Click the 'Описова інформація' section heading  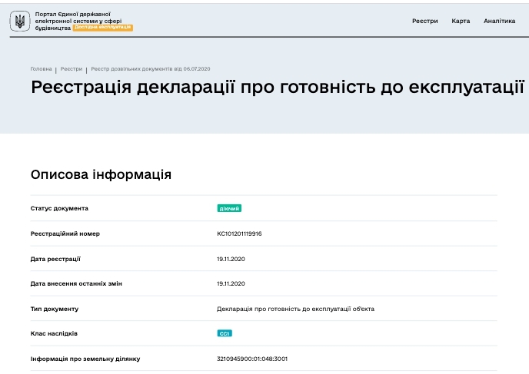point(101,174)
